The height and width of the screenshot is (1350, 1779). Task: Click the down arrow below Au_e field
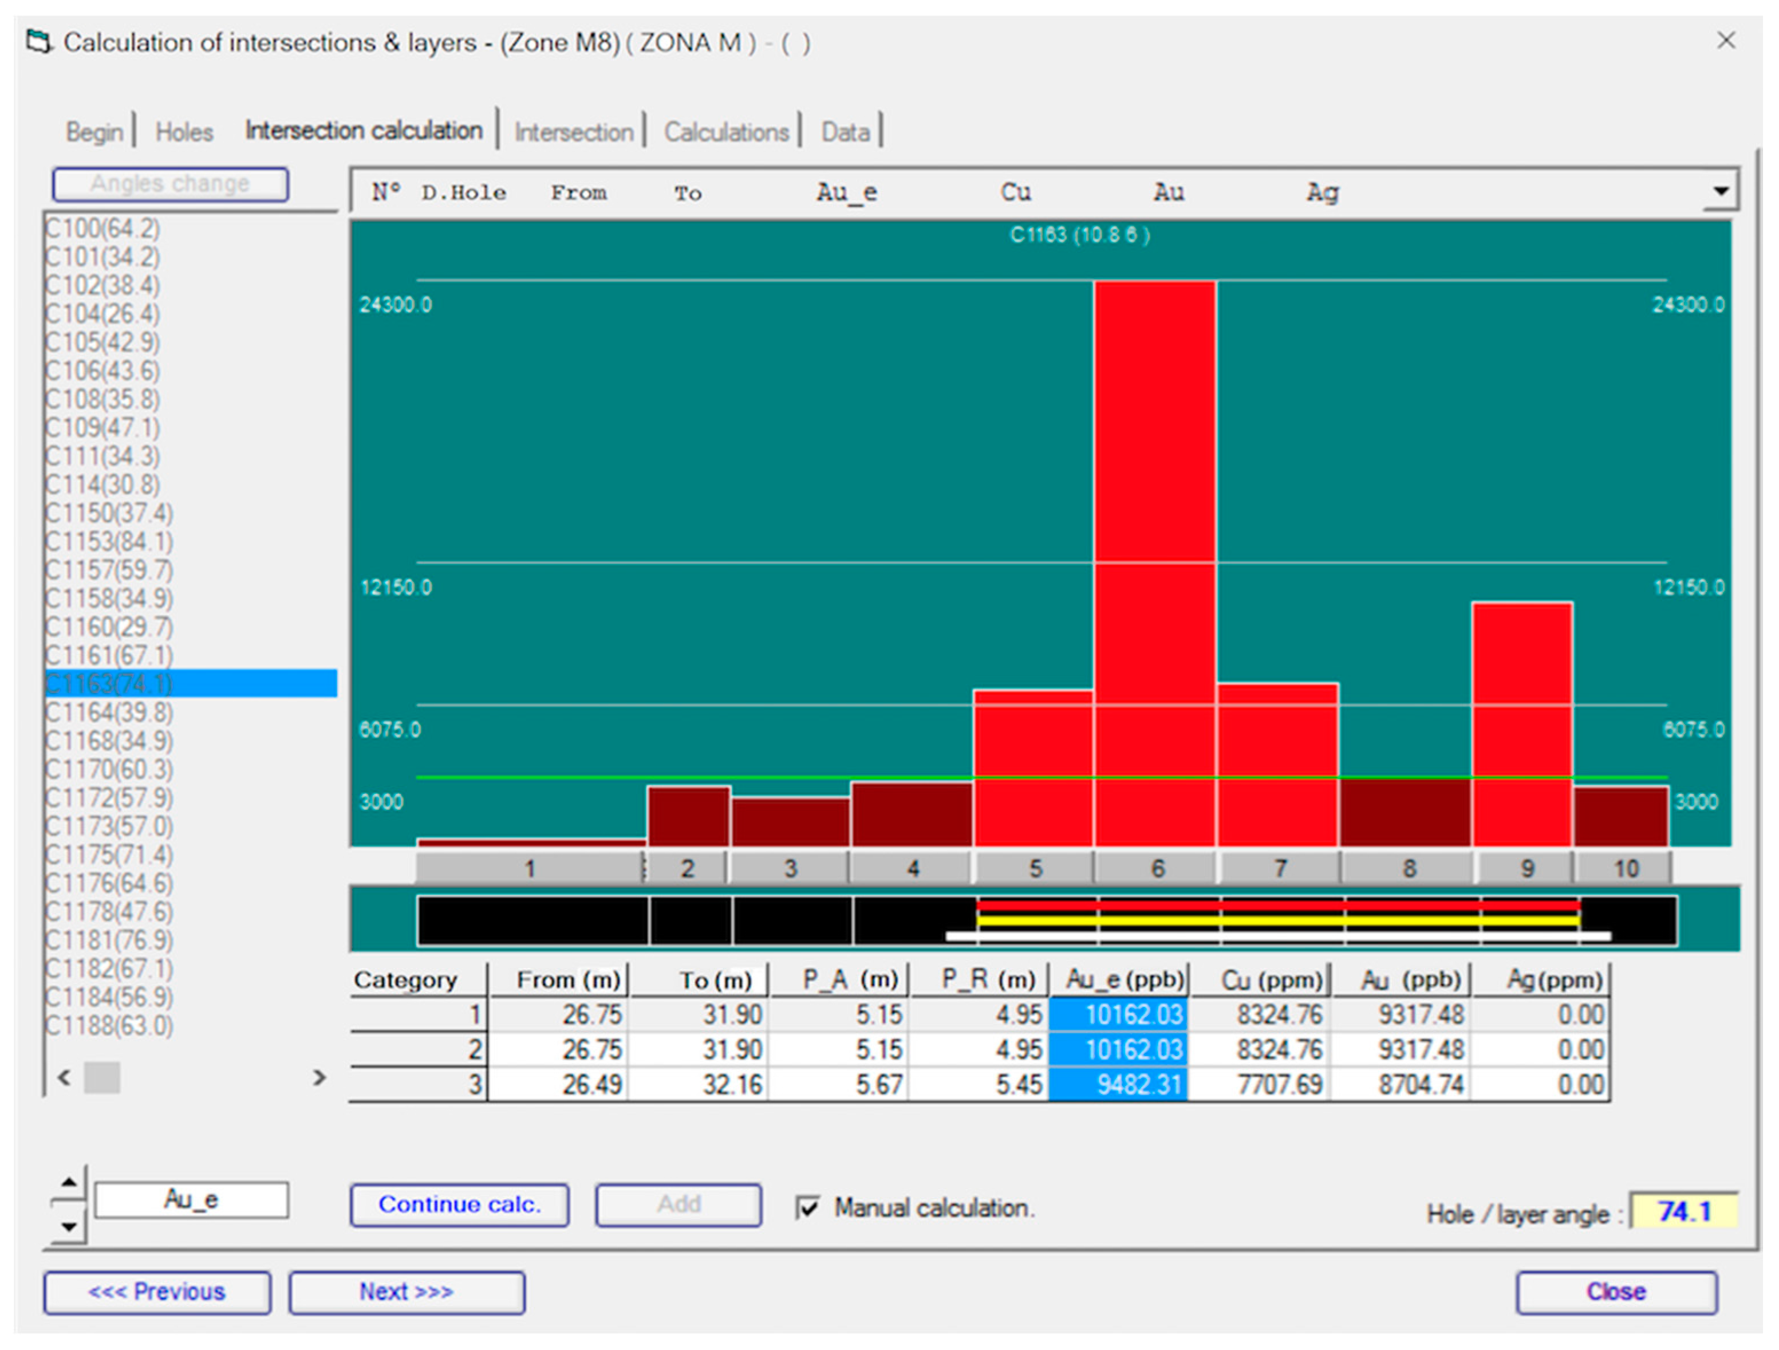(69, 1227)
